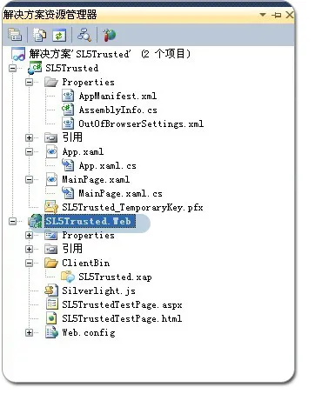This screenshot has width=315, height=394.
Task: Toggle the Solution Explorer panel pin
Action: pos(276,15)
